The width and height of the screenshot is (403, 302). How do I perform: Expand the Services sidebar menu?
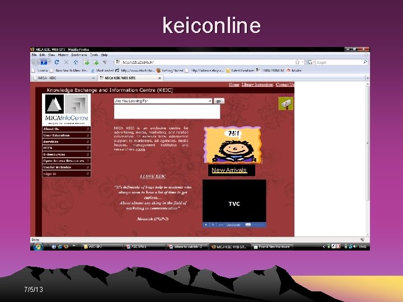(x=66, y=141)
